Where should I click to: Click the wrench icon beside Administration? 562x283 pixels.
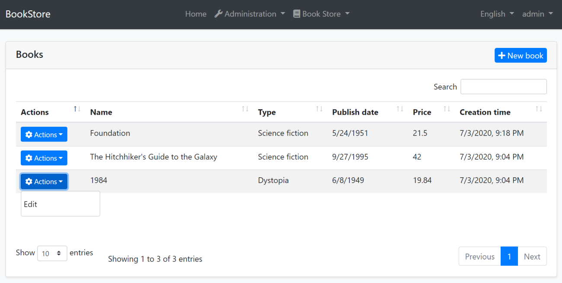coord(218,14)
